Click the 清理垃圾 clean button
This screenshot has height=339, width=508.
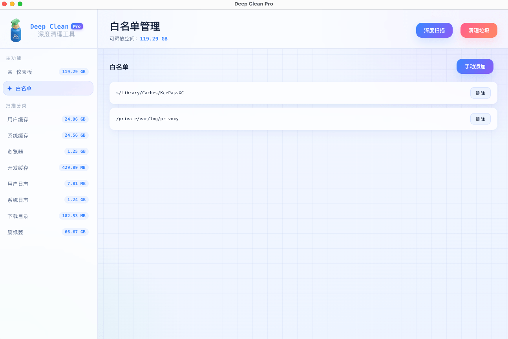(x=479, y=30)
